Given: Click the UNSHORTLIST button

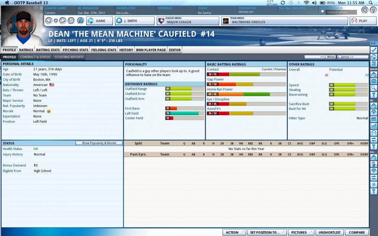Looking at the screenshot, I should click(x=329, y=233).
